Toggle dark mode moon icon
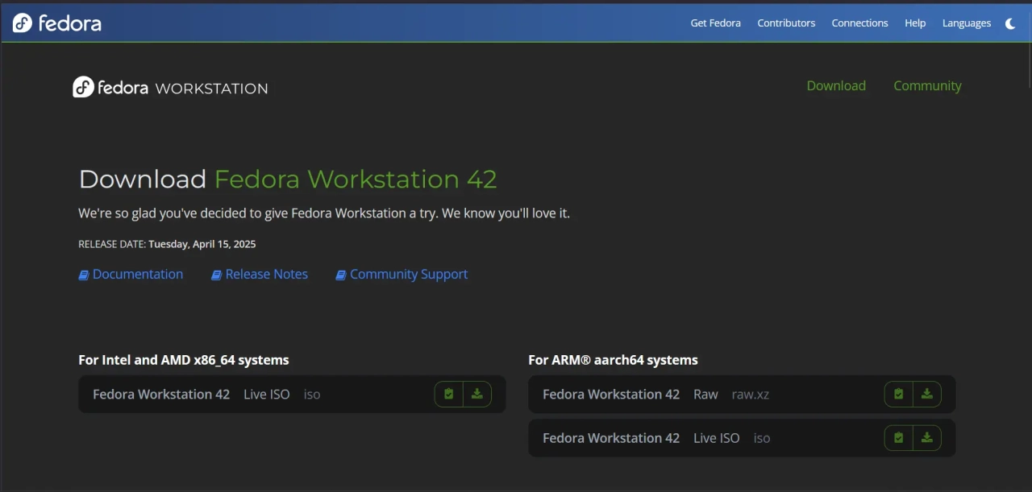The width and height of the screenshot is (1032, 492). pos(1010,23)
